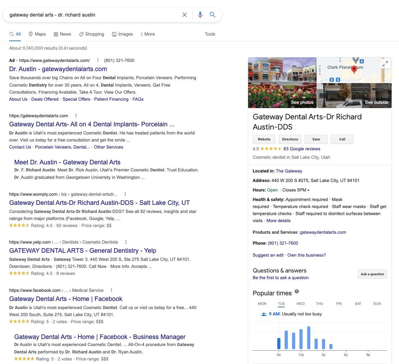Open The Gateway location link

[289, 171]
